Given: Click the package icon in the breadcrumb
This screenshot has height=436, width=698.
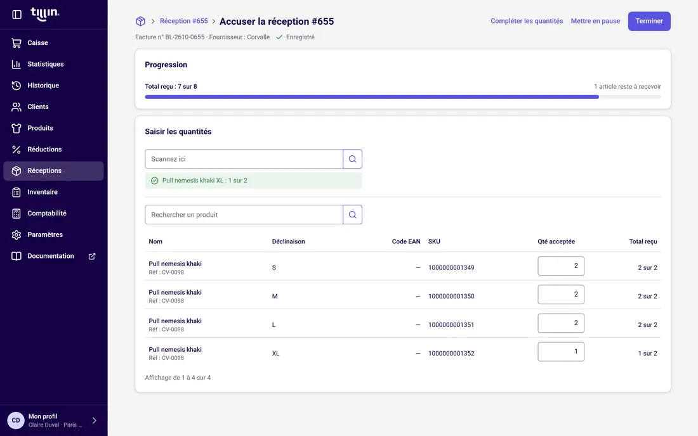Looking at the screenshot, I should point(141,22).
